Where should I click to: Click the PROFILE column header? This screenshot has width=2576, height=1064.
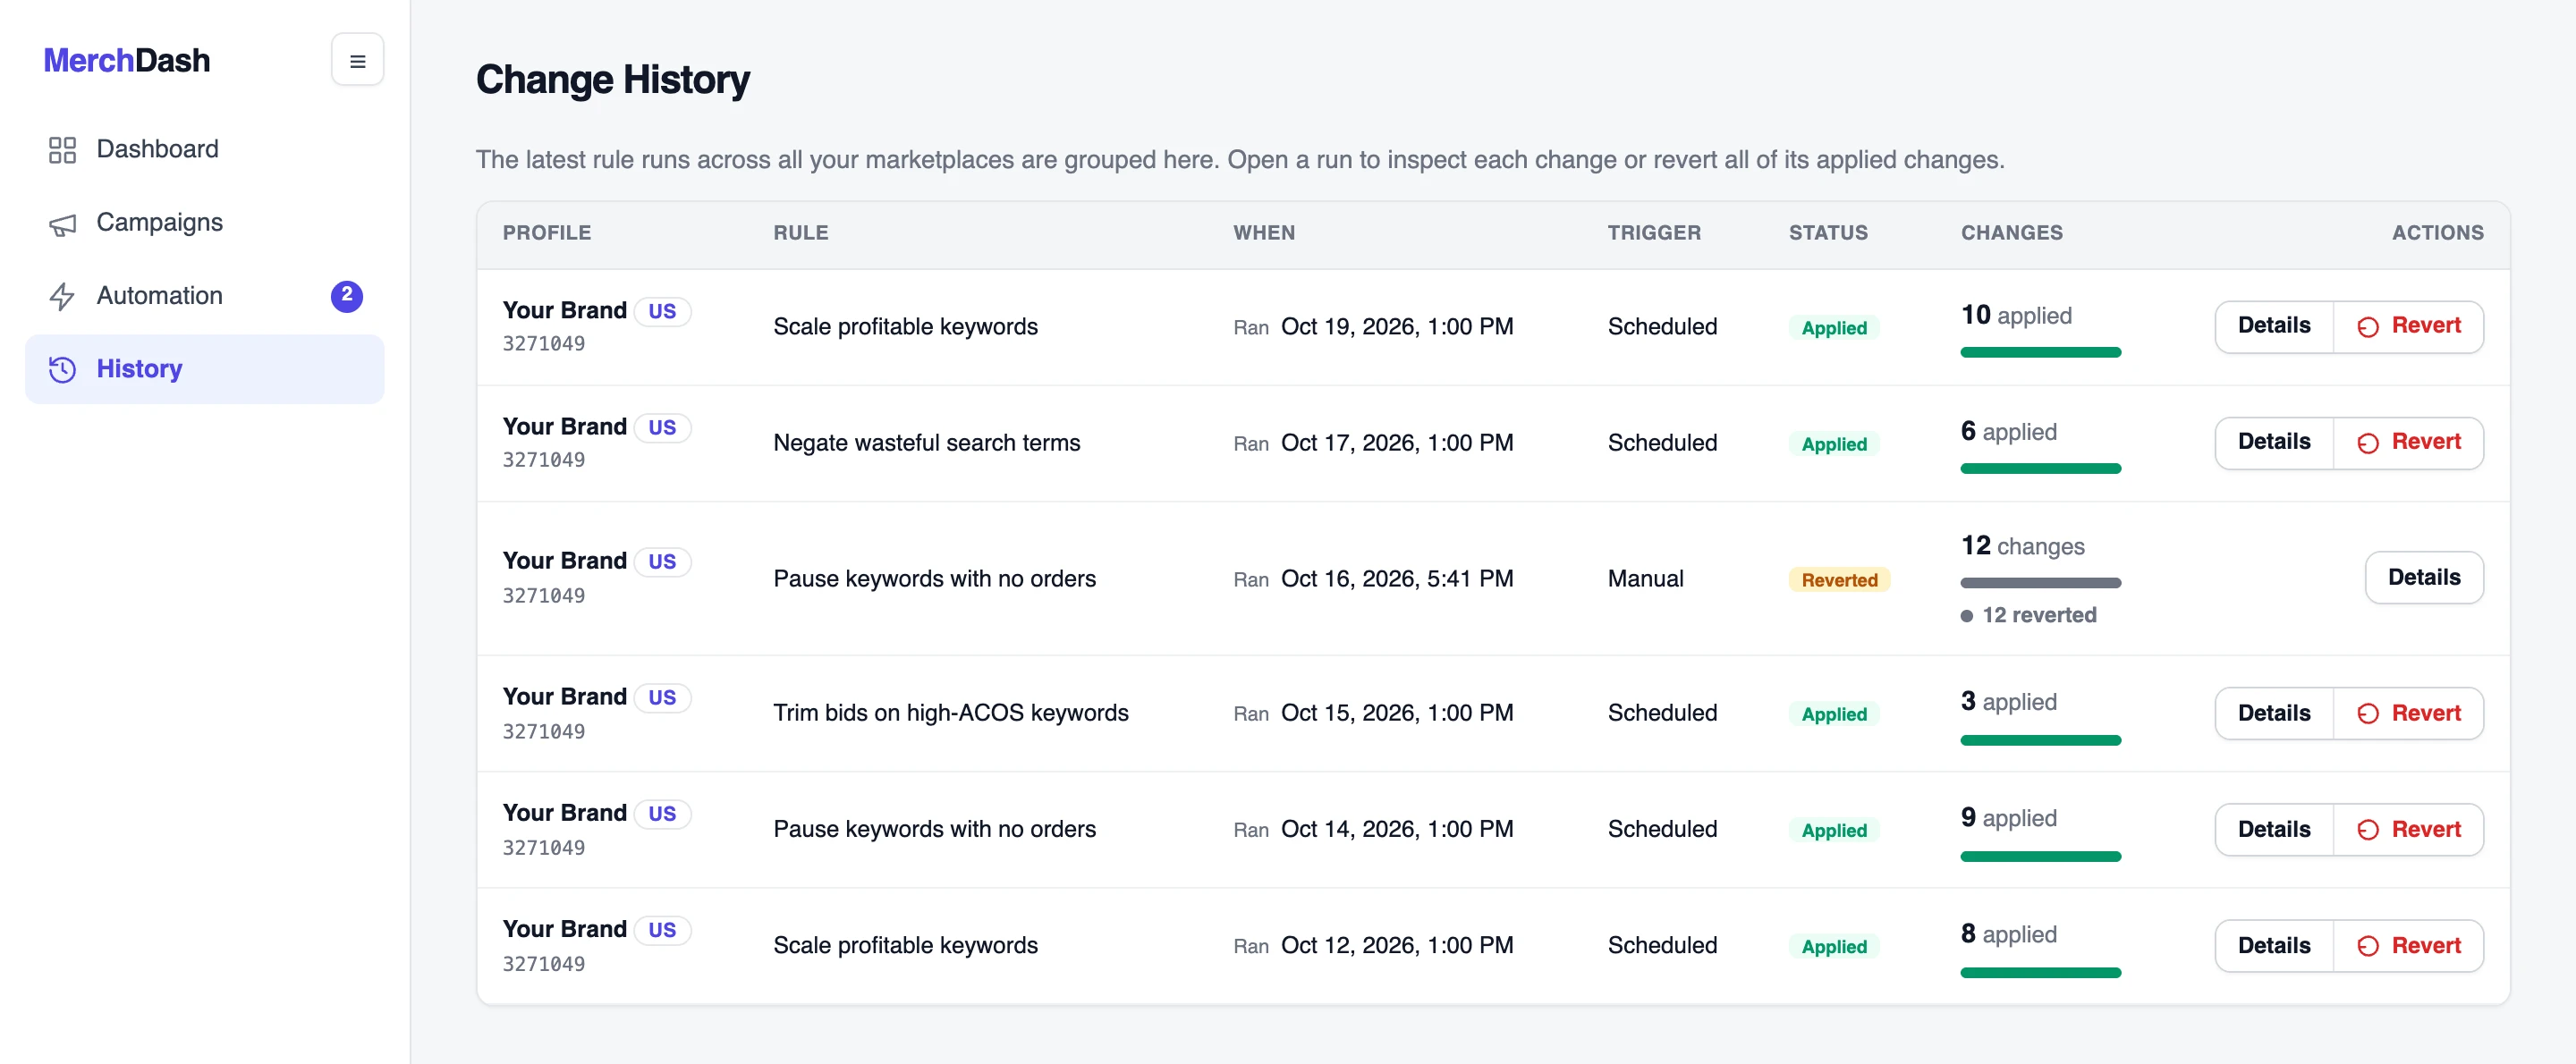(546, 232)
